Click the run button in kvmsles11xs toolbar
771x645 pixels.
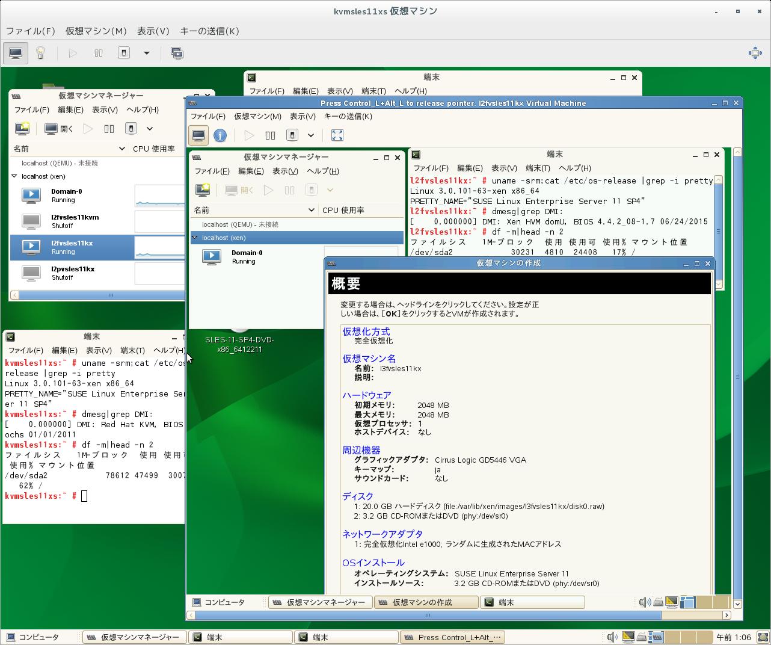pos(73,53)
